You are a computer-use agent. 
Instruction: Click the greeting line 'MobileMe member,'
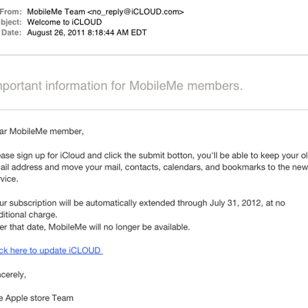[x=47, y=132]
